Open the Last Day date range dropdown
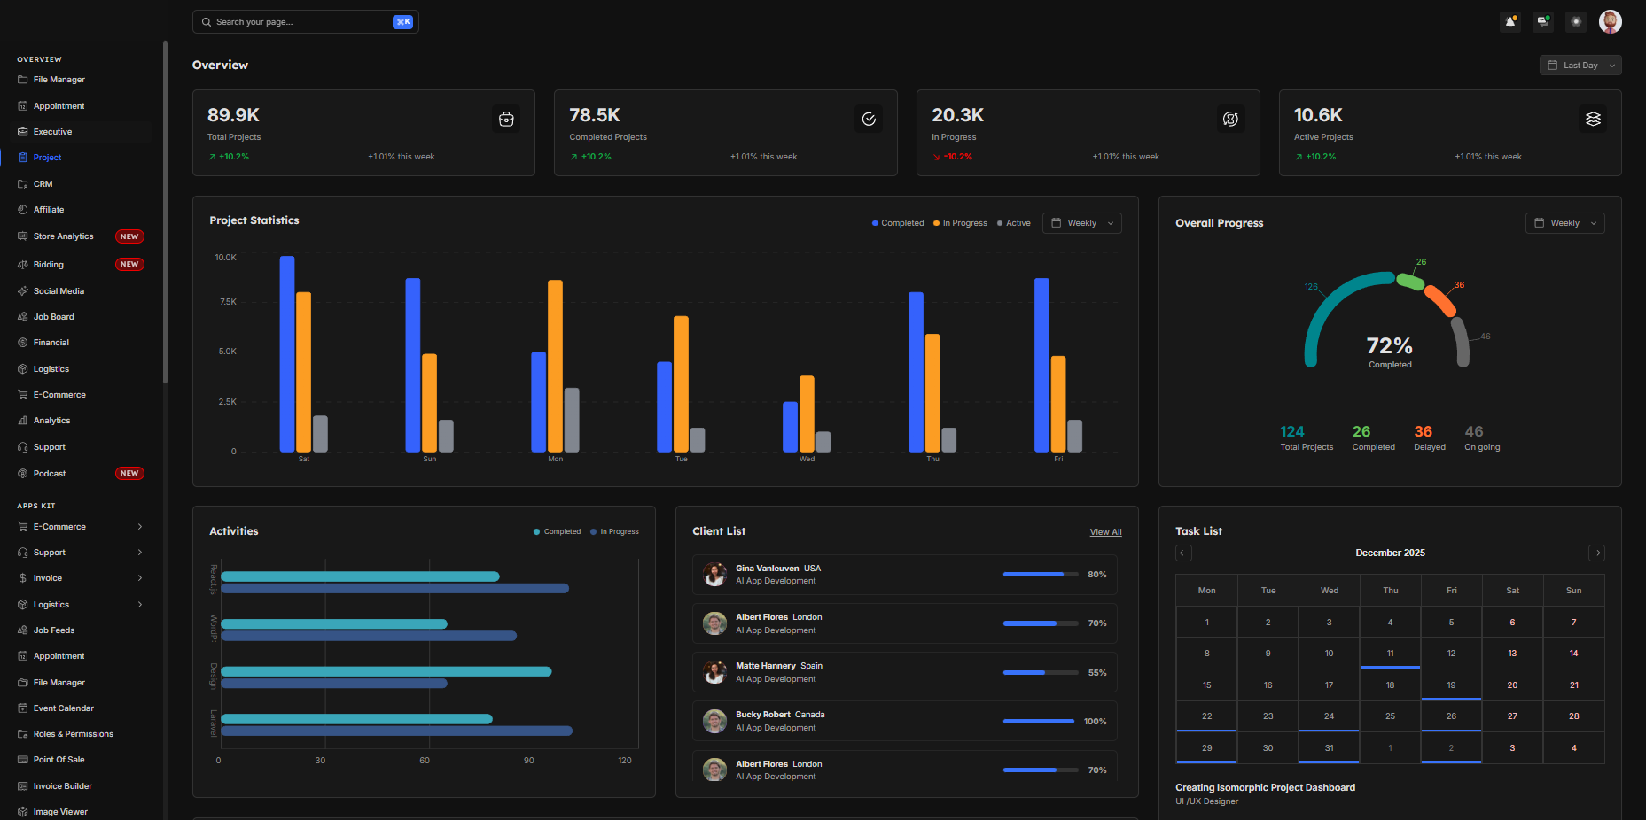The width and height of the screenshot is (1646, 820). pyautogui.click(x=1580, y=66)
